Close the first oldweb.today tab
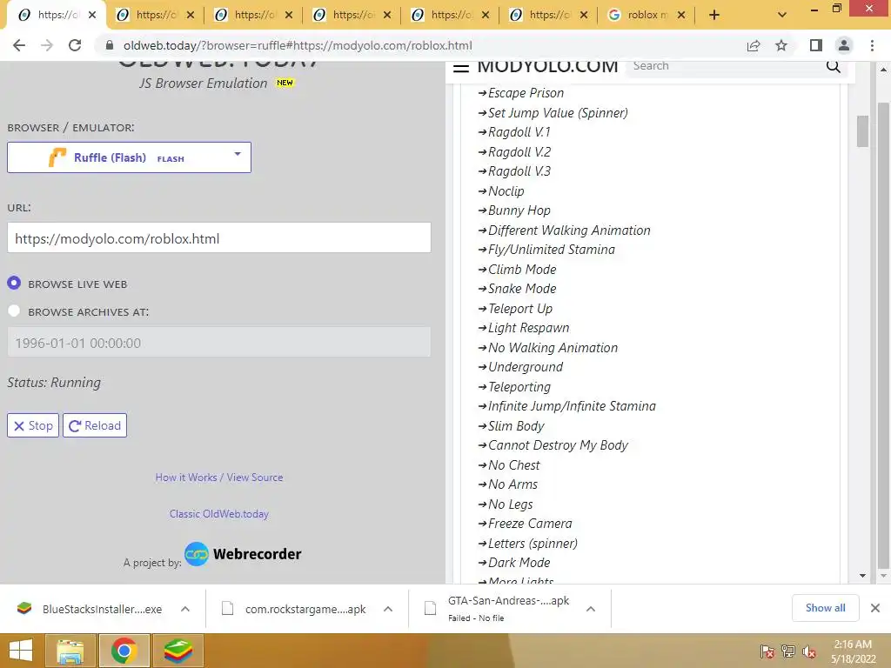 tap(92, 15)
